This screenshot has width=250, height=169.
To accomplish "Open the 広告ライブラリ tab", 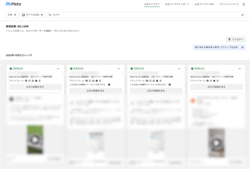I will click(152, 4).
